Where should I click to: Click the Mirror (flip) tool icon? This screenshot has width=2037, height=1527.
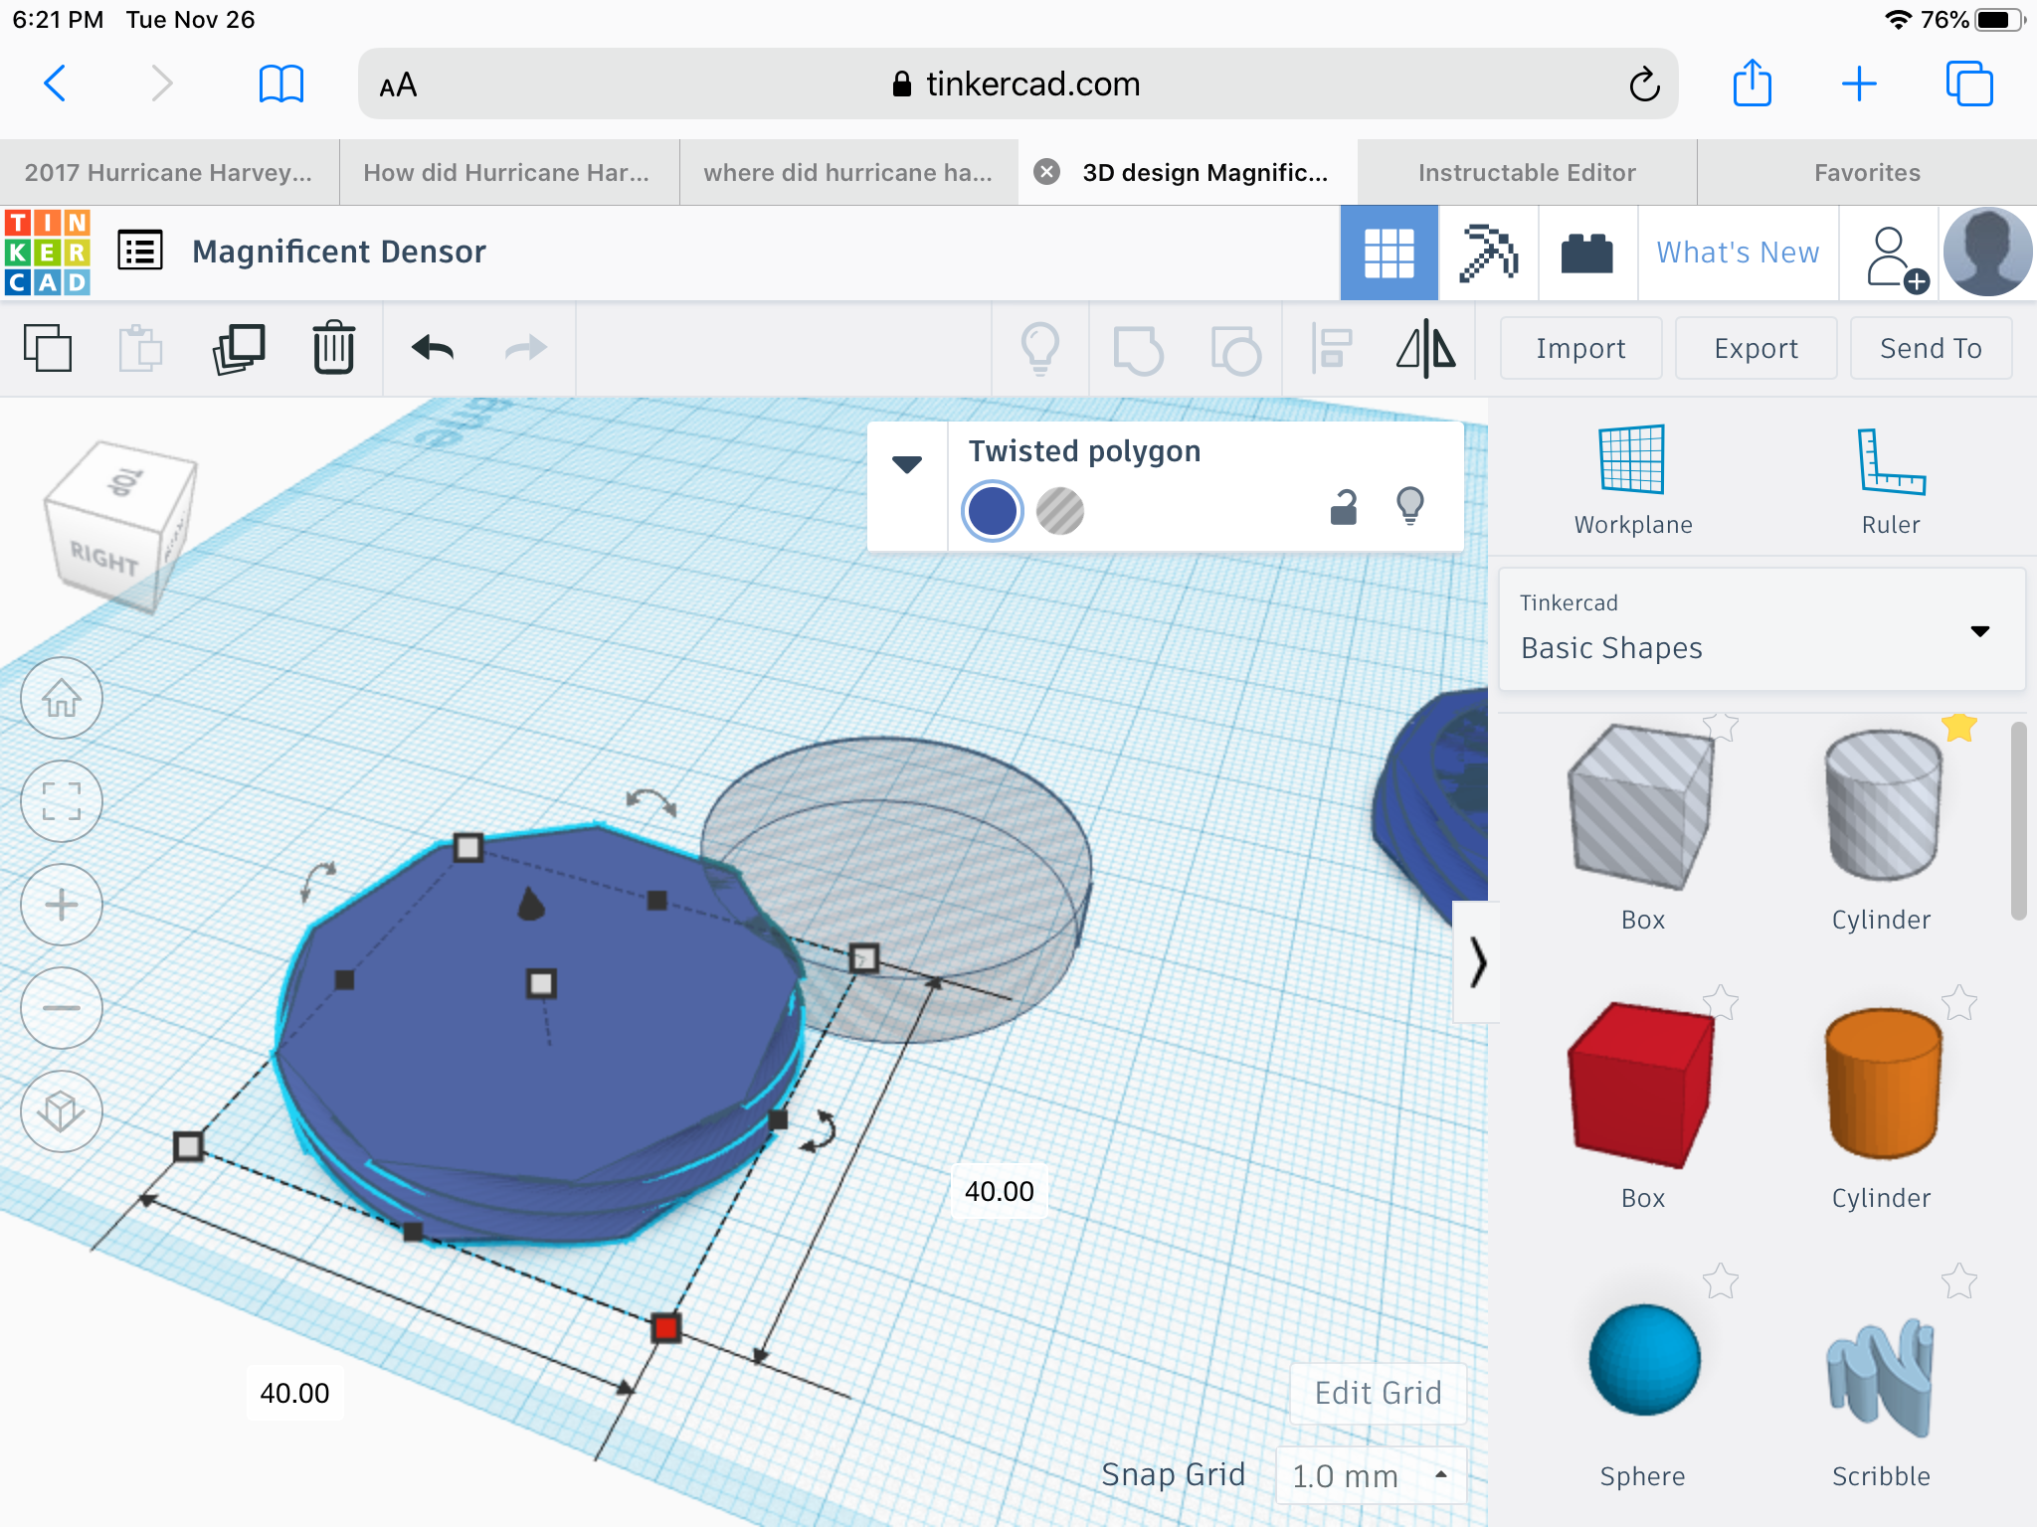1426,348
